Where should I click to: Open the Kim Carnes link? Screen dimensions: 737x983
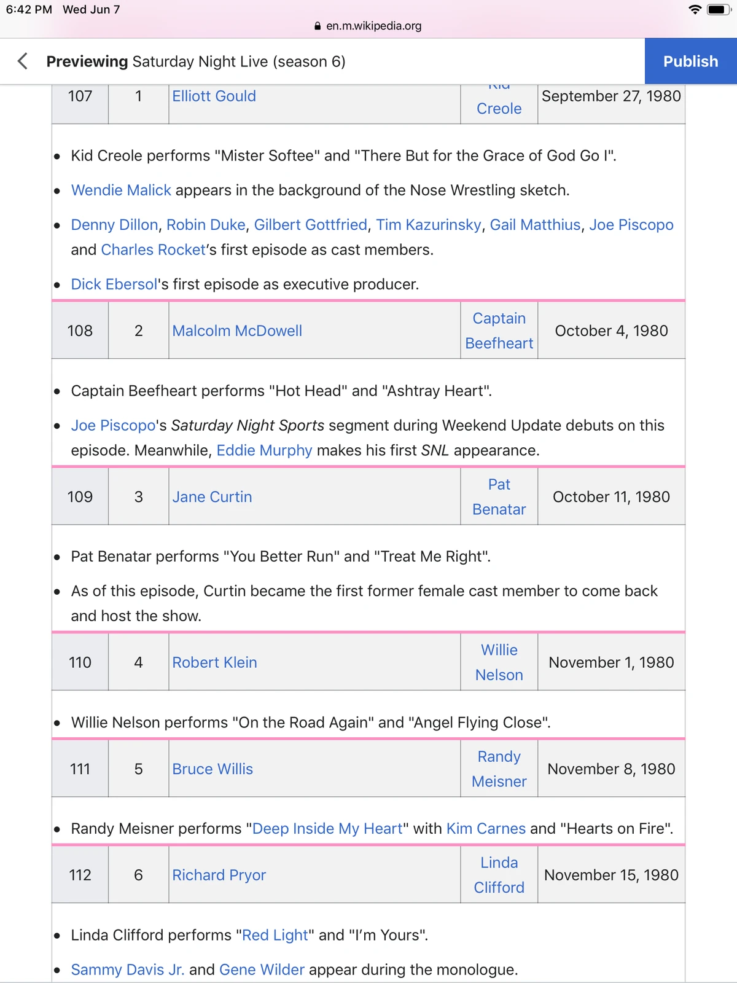coord(485,828)
